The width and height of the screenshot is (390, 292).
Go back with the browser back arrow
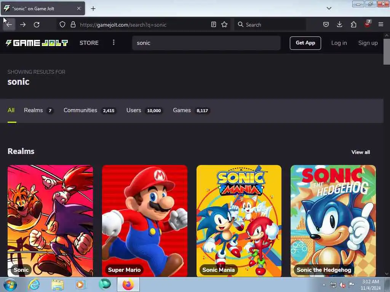tap(9, 25)
